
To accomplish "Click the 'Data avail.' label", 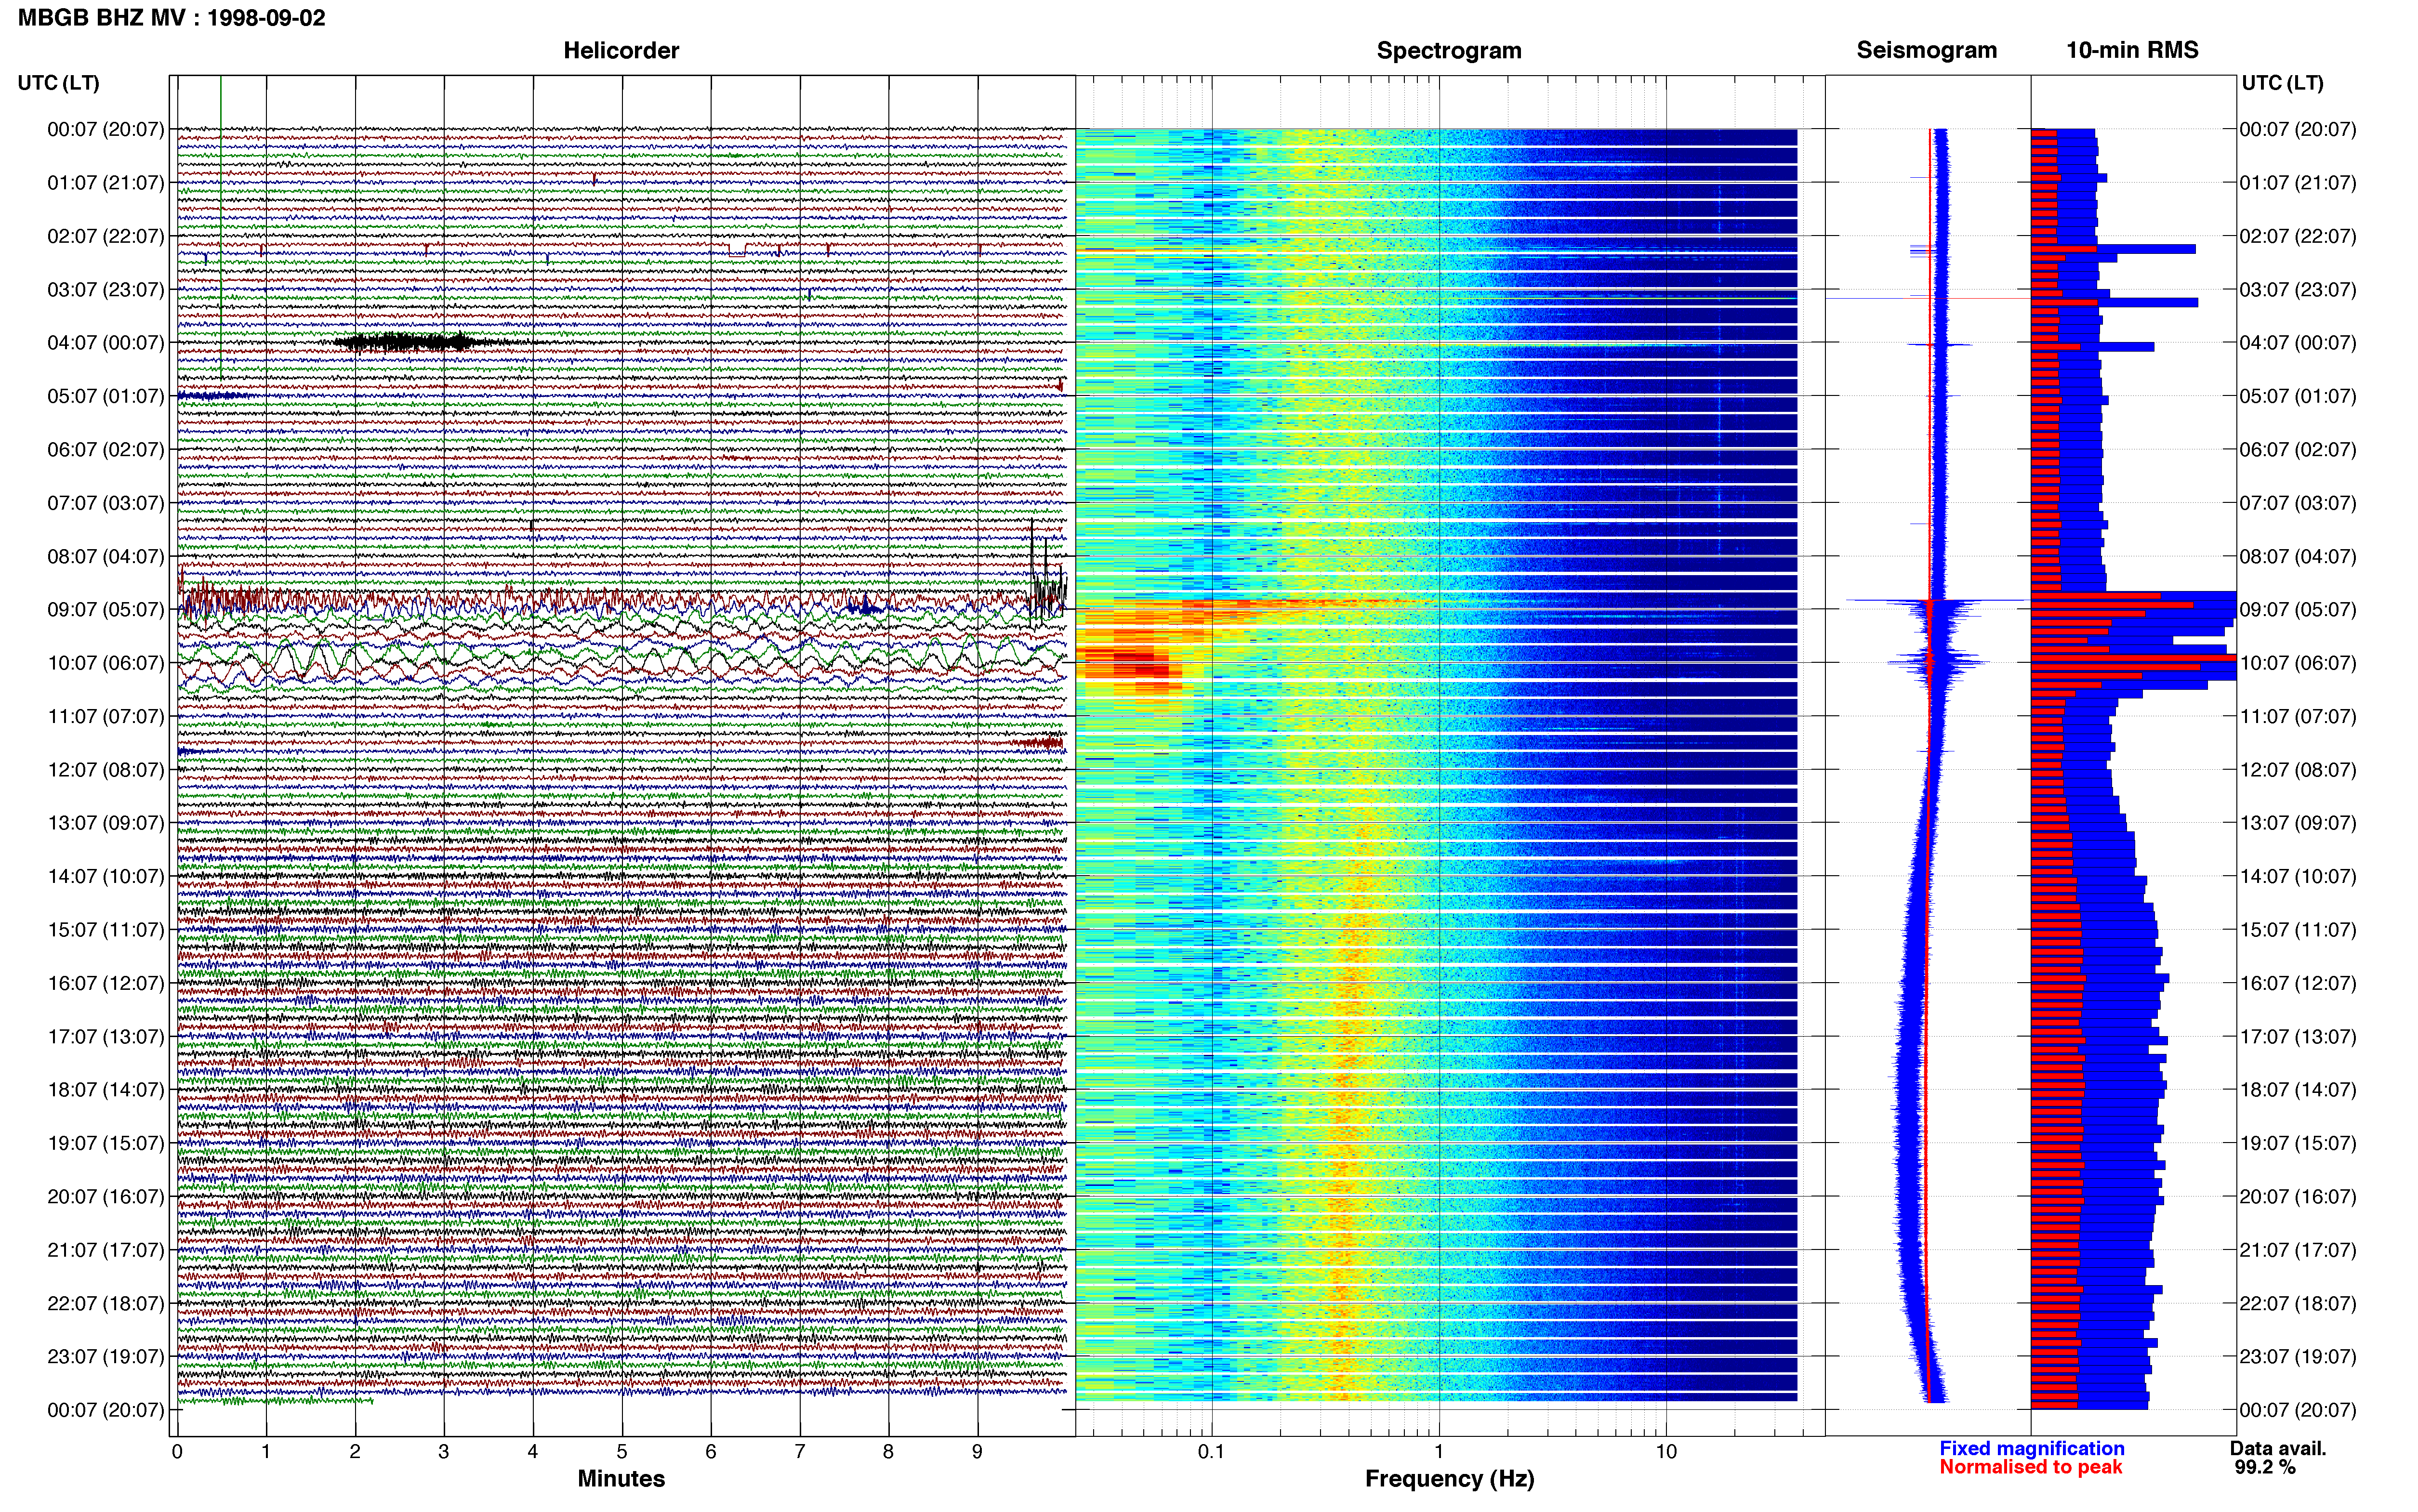I will [x=2278, y=1448].
